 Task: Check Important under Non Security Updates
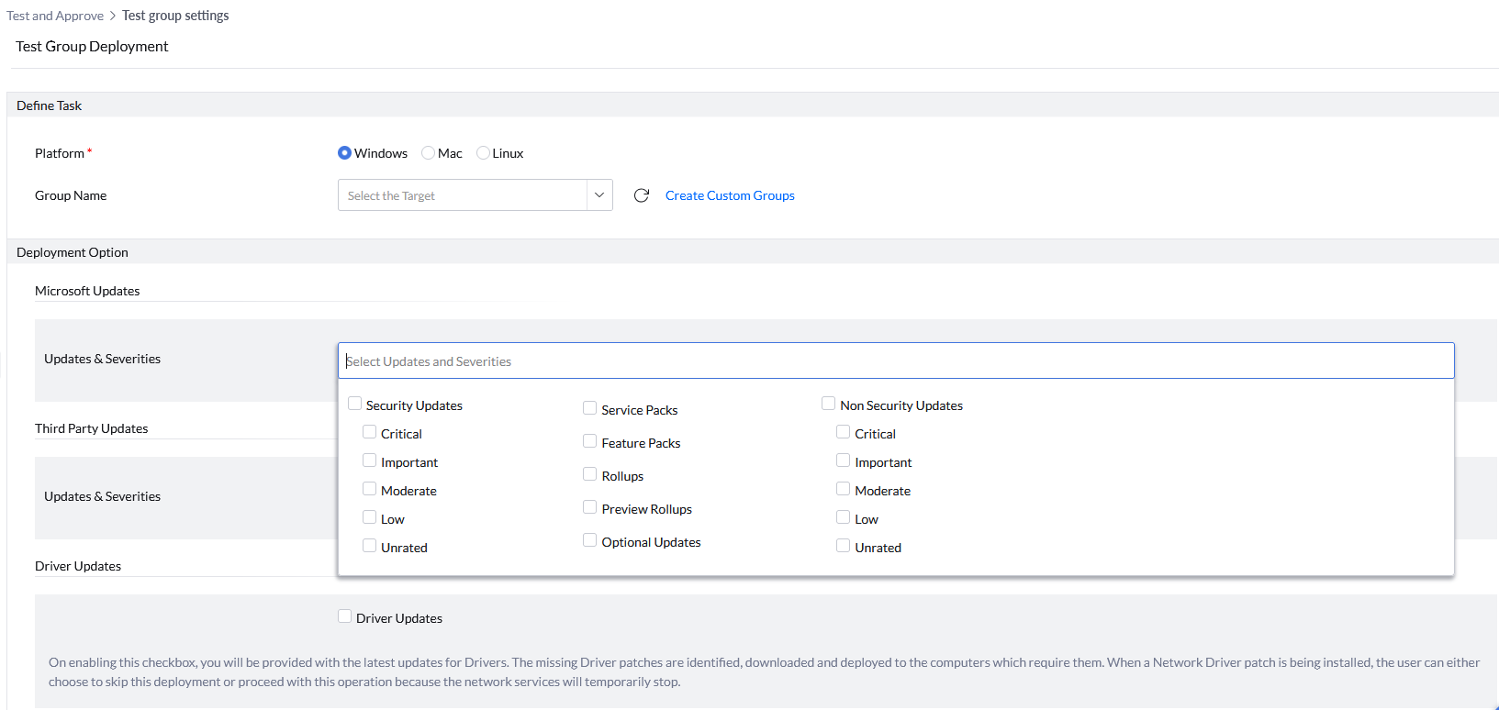pyautogui.click(x=843, y=460)
